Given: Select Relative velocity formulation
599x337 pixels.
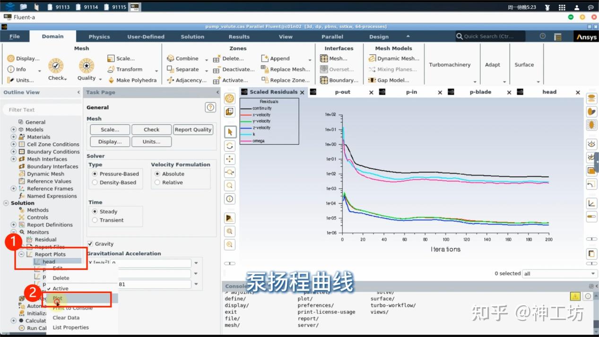Looking at the screenshot, I should pos(157,182).
